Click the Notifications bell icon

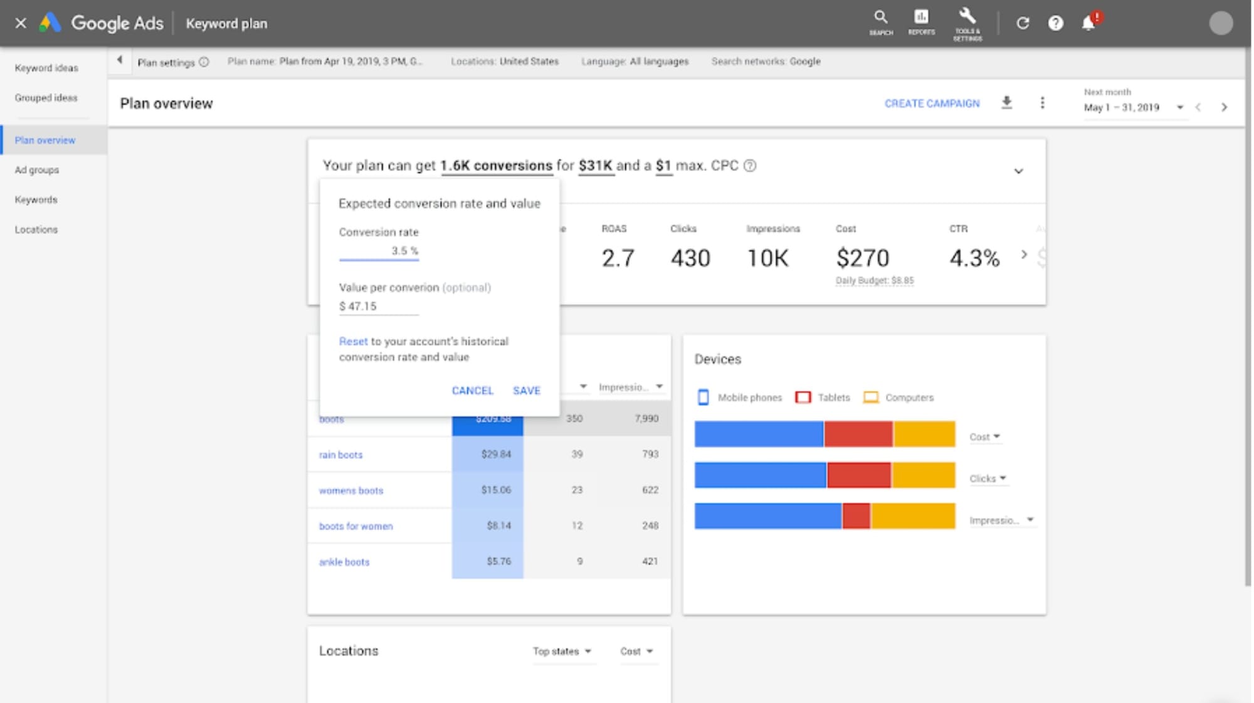point(1088,23)
